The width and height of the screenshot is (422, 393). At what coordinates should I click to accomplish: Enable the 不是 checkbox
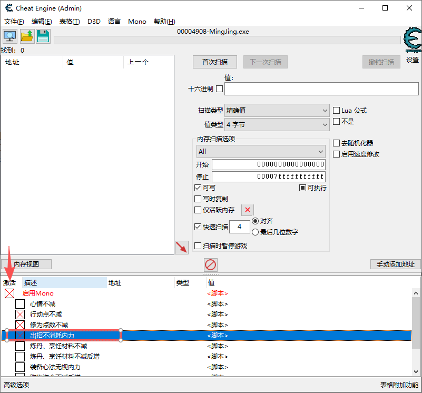336,121
